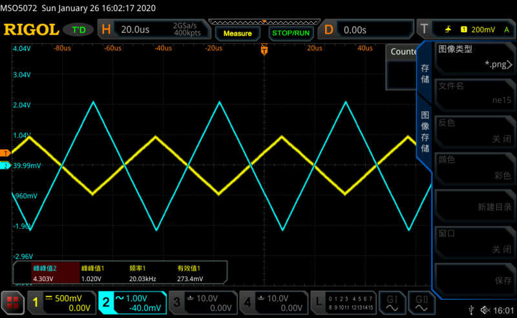This screenshot has height=318, width=517.
Task: Click the channel 2 ground level marker
Action: pyautogui.click(x=5, y=166)
